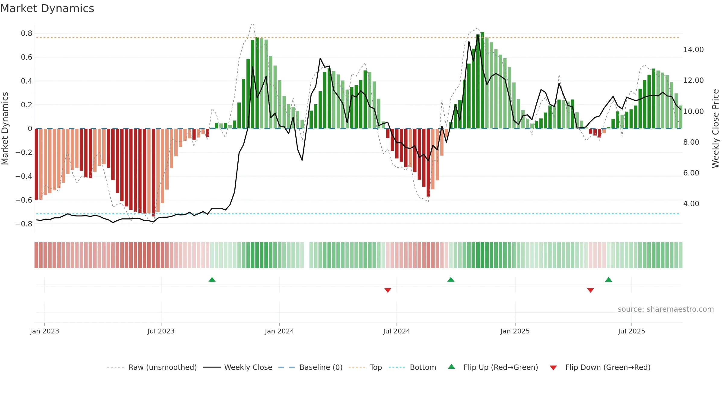Click the Jul 2023 axis label

(161, 331)
